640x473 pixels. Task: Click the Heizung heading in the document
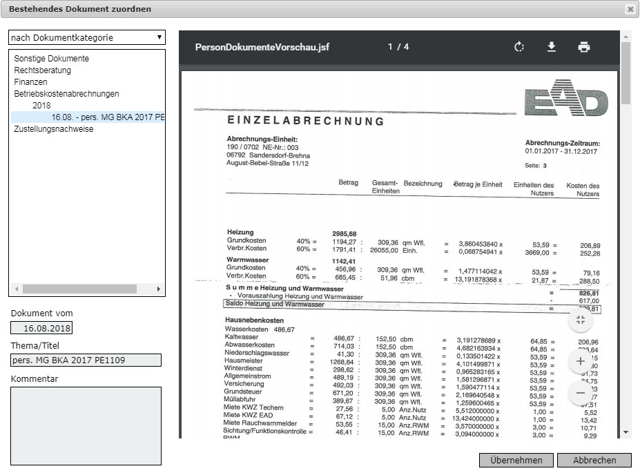point(240,232)
